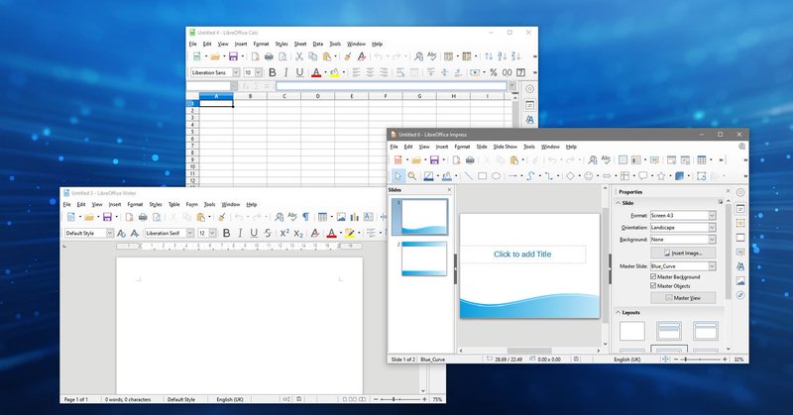
Task: Open Table menu in Writer
Action: (174, 205)
